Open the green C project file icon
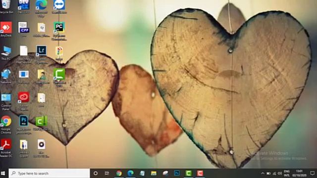The image size is (317, 178). (x=41, y=121)
